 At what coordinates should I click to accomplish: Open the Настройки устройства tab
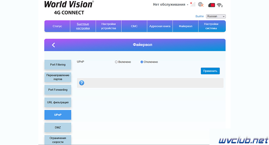click(x=108, y=26)
